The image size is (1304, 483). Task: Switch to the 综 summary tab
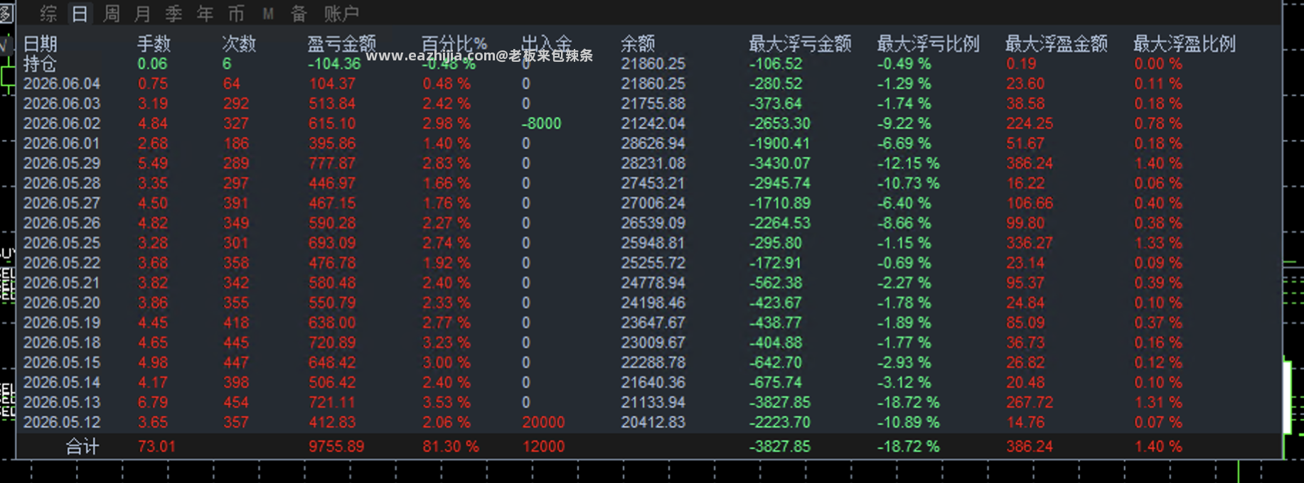(x=48, y=13)
